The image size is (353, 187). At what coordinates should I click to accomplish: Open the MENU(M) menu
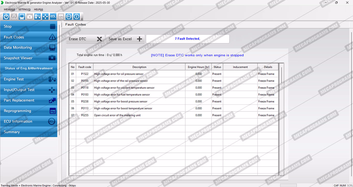pos(9,10)
